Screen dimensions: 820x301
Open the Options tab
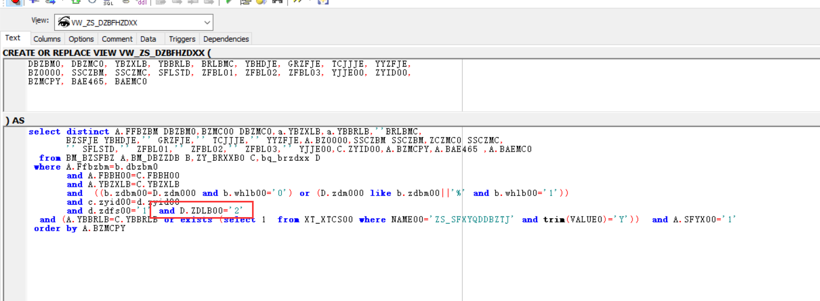coord(81,39)
